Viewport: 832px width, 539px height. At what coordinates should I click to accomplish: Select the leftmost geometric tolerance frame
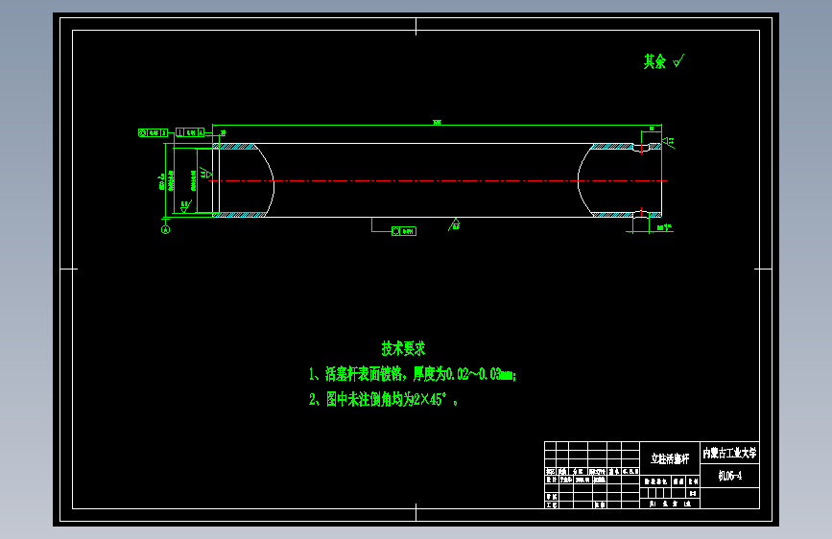click(153, 132)
